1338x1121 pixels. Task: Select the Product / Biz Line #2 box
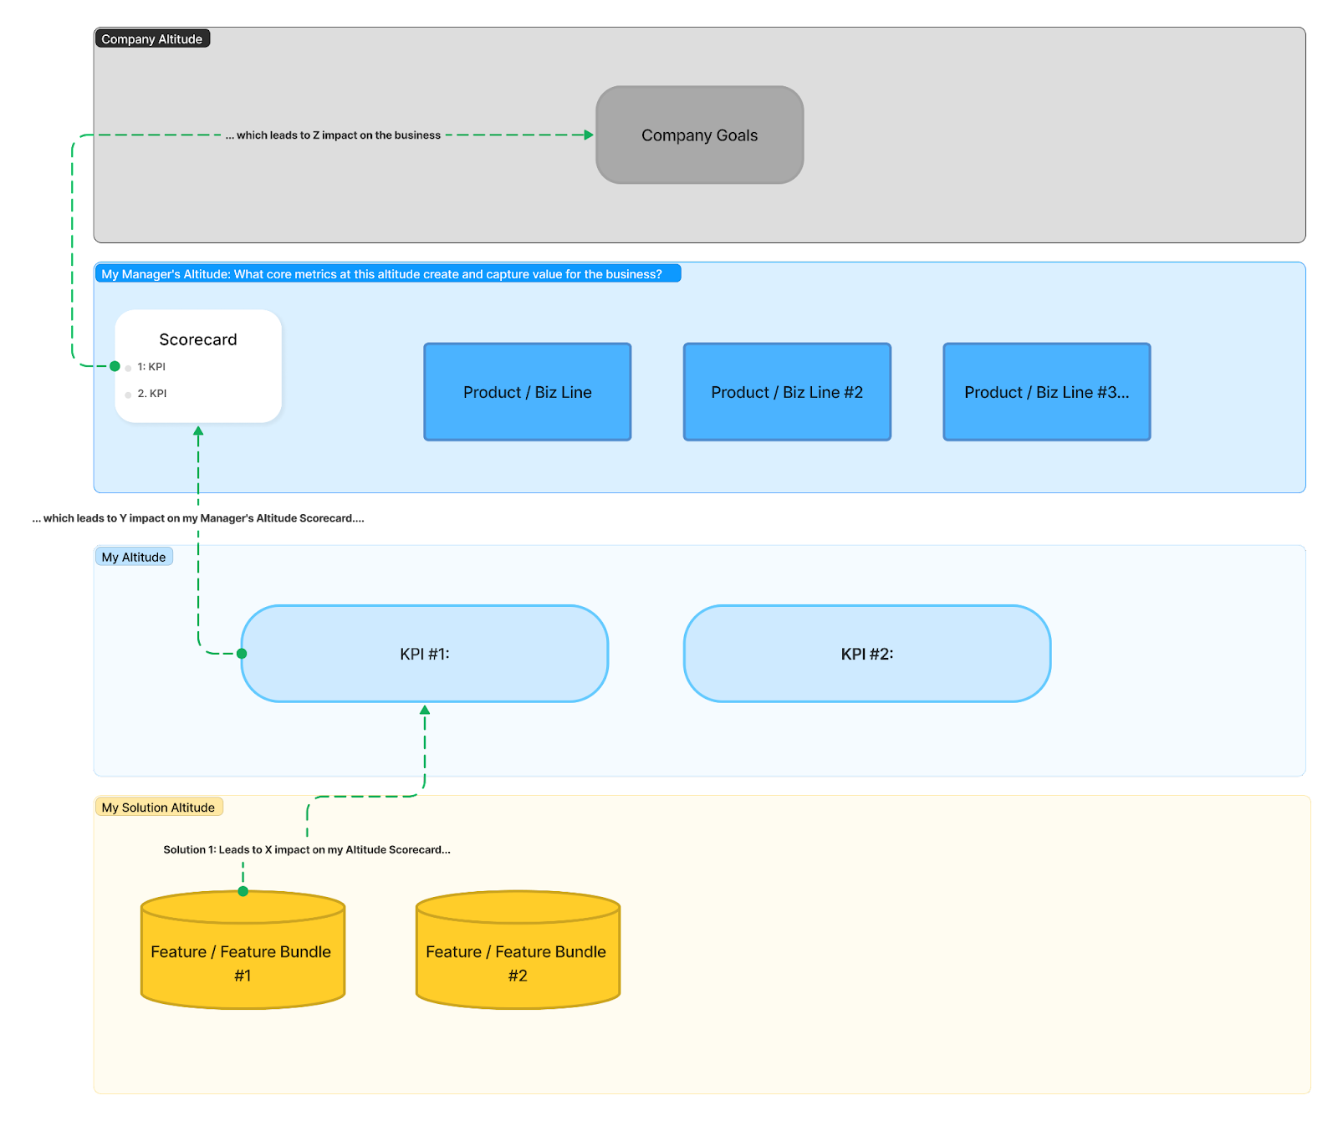tap(787, 391)
